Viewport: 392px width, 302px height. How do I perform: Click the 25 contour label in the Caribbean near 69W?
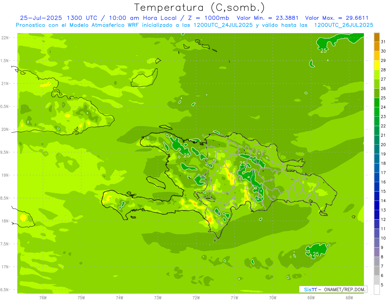316,254
